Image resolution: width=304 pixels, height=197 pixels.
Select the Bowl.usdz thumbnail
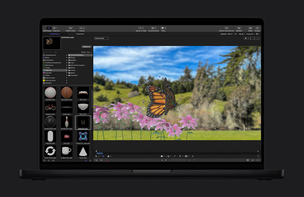83,107
